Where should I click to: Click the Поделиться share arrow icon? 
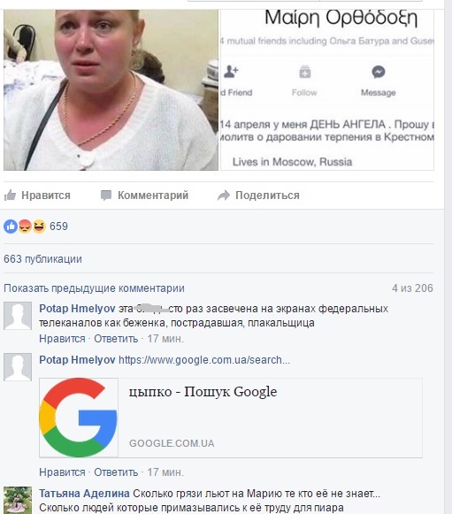click(x=224, y=196)
